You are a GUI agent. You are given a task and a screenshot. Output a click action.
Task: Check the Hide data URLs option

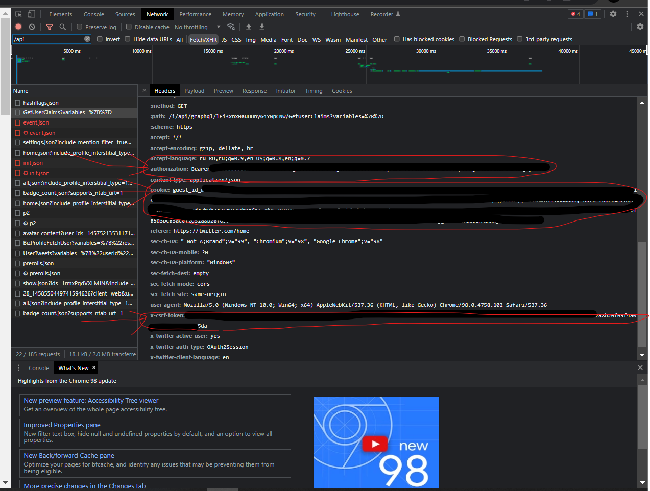(x=128, y=39)
